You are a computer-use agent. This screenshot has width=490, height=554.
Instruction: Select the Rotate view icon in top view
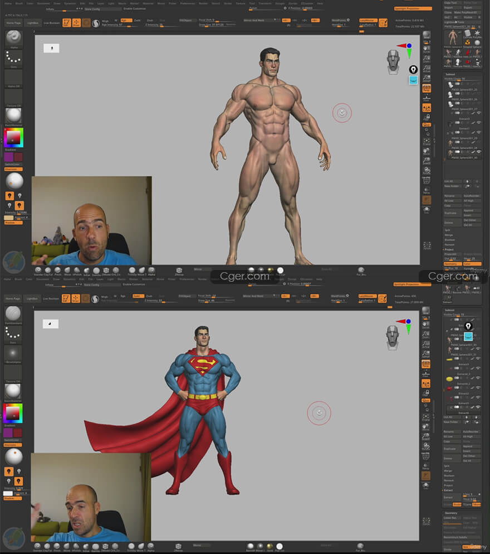pos(427,170)
